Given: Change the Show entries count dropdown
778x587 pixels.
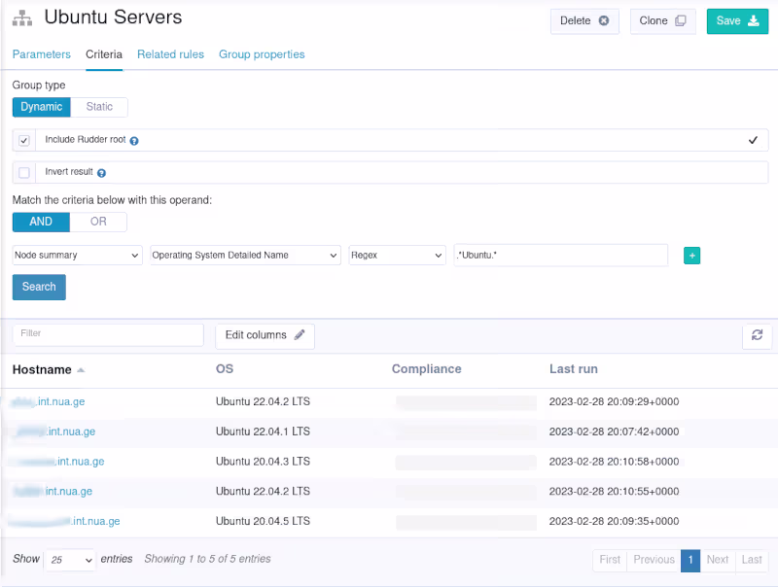Looking at the screenshot, I should pos(70,560).
